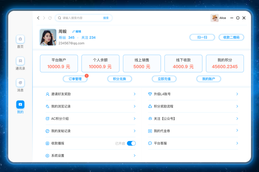Open the 邀请好友奖励 label
The height and width of the screenshot is (172, 259).
[x=61, y=94]
